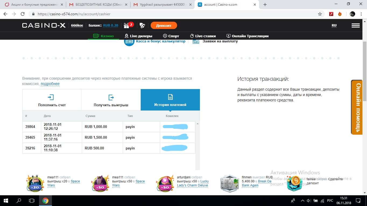Open the Windows Start menu
Viewport: 367px width, 206px height.
(6, 201)
